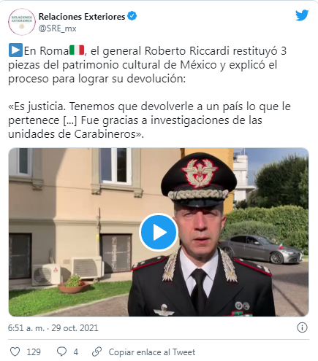Click the 'Es justicia' quote paragraph
This screenshot has height=361, width=318.
click(149, 120)
